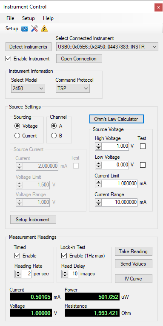
Task: Expand the Select Connected Instrument dropdown
Action: tap(107, 47)
